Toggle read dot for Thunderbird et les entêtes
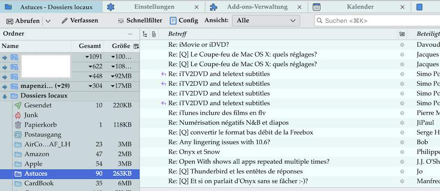 pyautogui.click(x=402, y=172)
